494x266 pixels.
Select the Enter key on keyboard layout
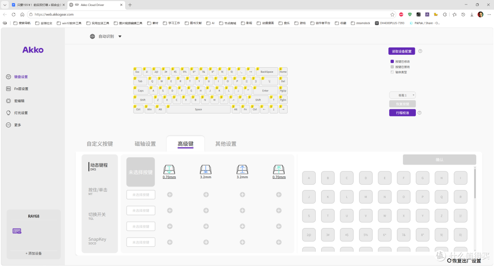tap(265, 90)
